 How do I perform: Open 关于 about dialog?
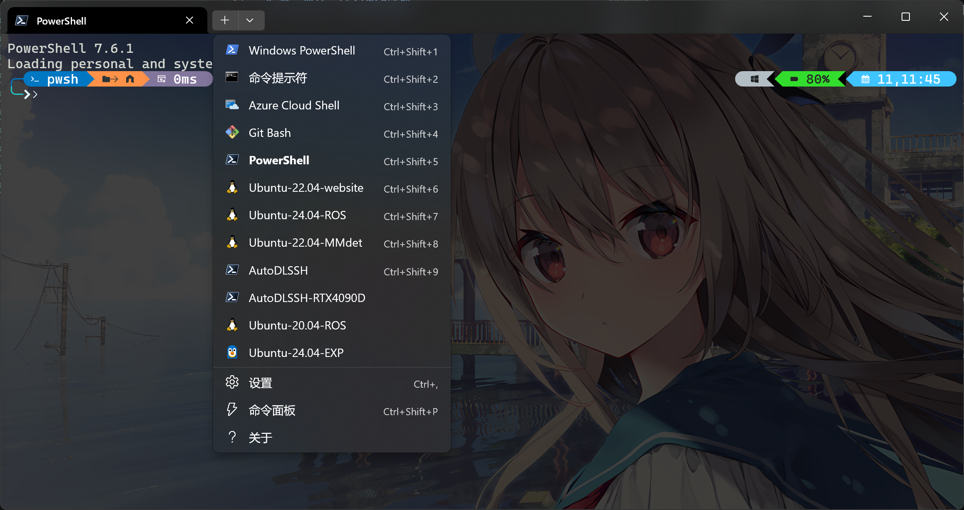point(332,438)
